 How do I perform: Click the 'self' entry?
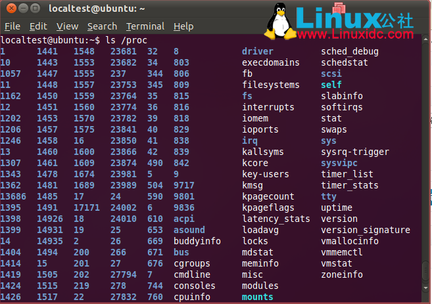(x=331, y=85)
